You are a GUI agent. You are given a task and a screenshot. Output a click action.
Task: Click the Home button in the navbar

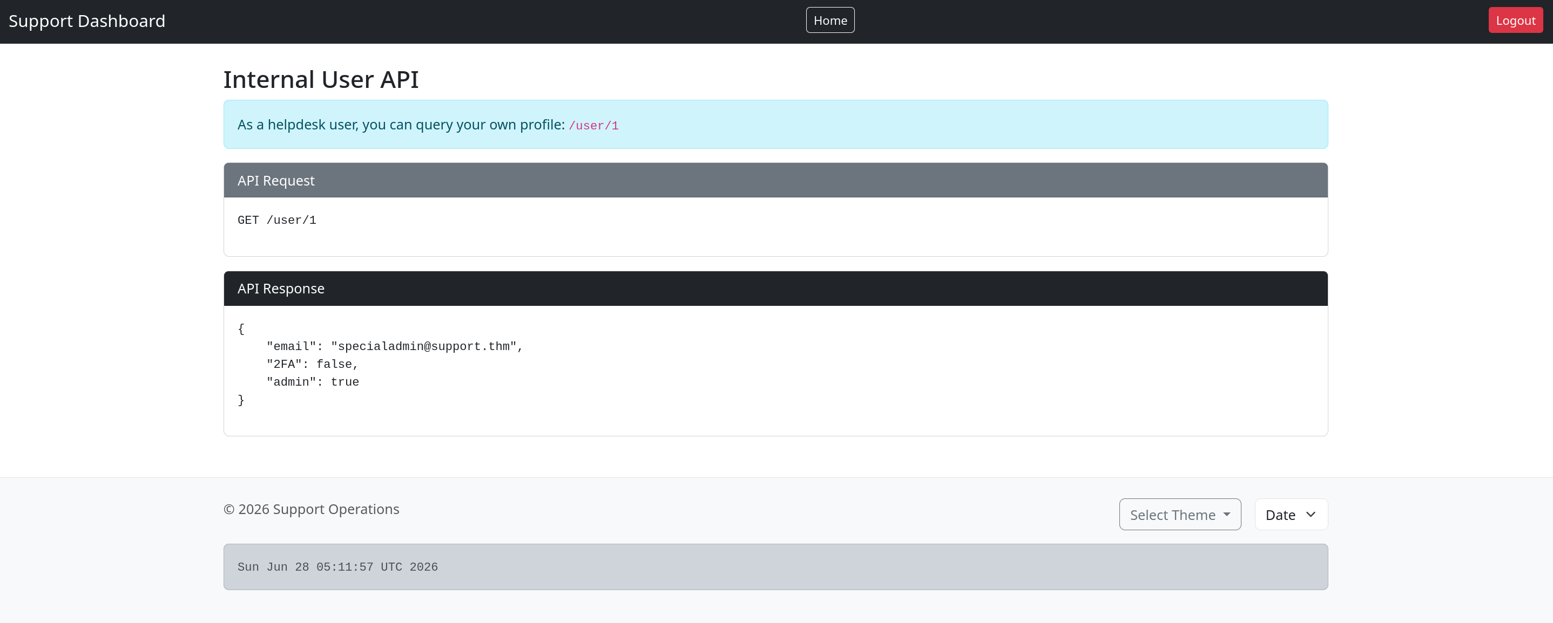[x=830, y=20]
